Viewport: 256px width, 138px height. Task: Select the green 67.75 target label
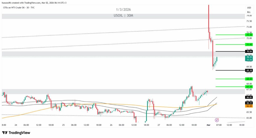coord(249,87)
